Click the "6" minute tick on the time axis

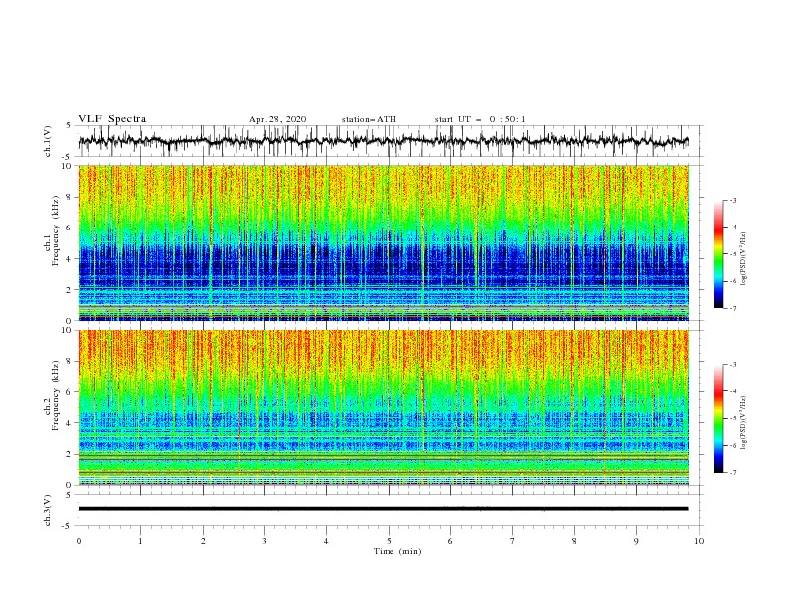pyautogui.click(x=450, y=541)
